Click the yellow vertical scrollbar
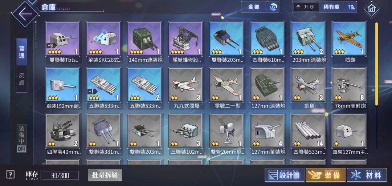Viewport: 392px width, 186px height. [377, 64]
